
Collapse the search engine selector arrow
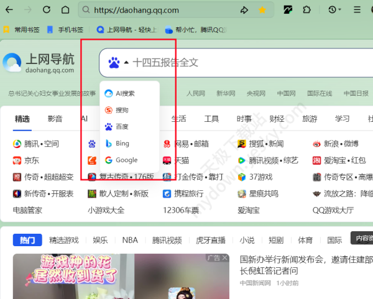(x=126, y=63)
